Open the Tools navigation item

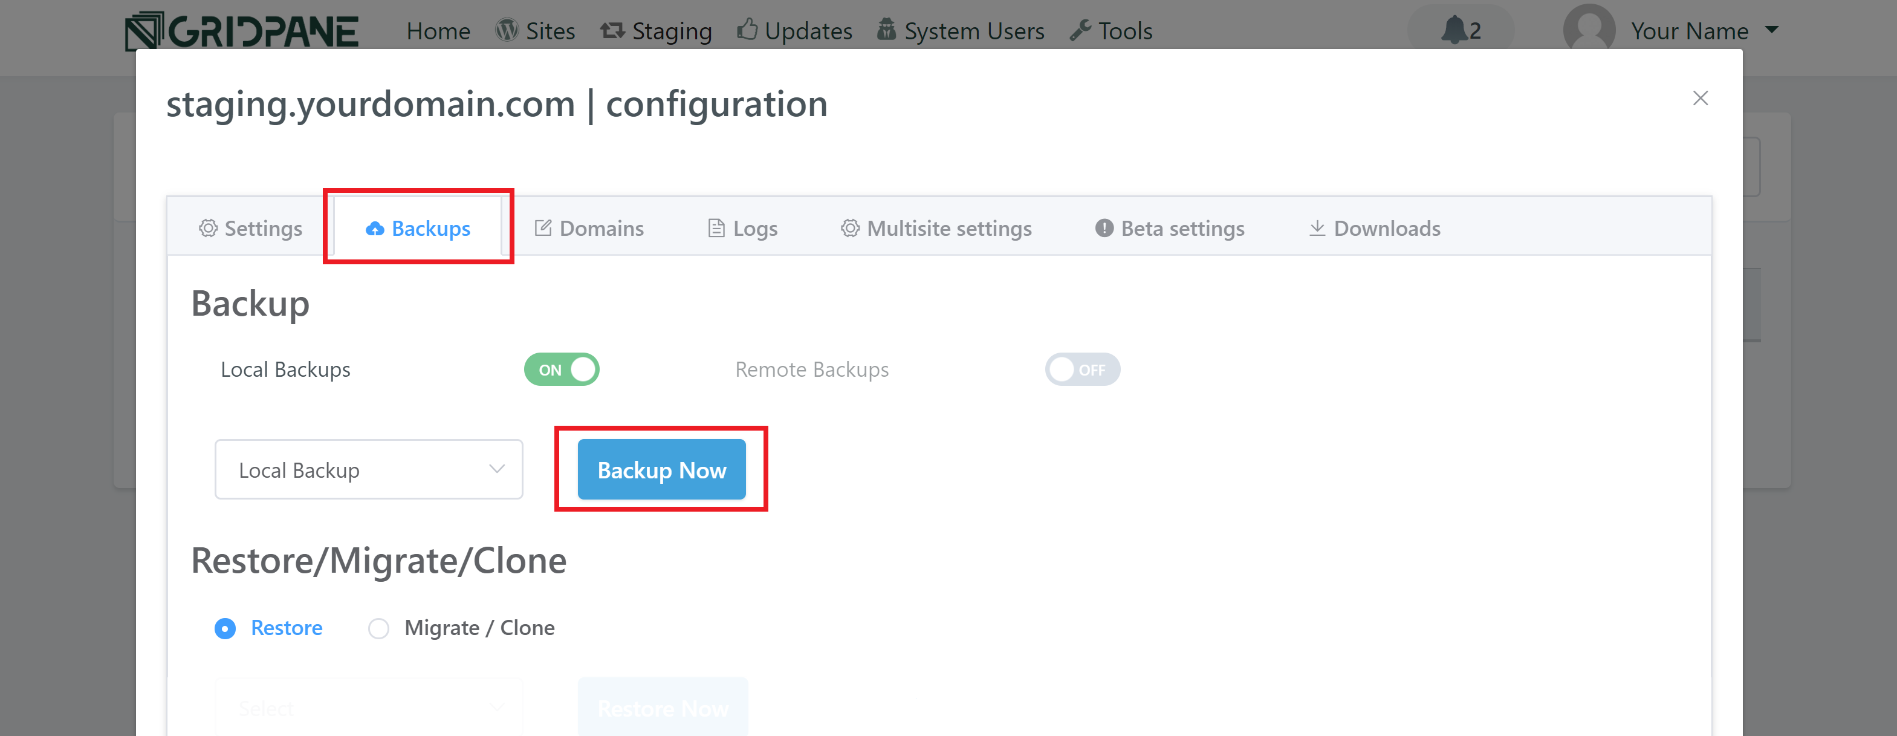[x=1125, y=31]
